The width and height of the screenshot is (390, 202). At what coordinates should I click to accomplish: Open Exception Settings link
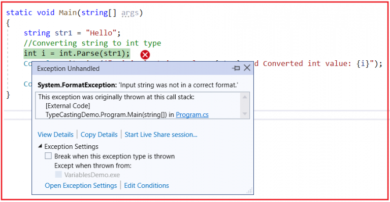pos(81,186)
